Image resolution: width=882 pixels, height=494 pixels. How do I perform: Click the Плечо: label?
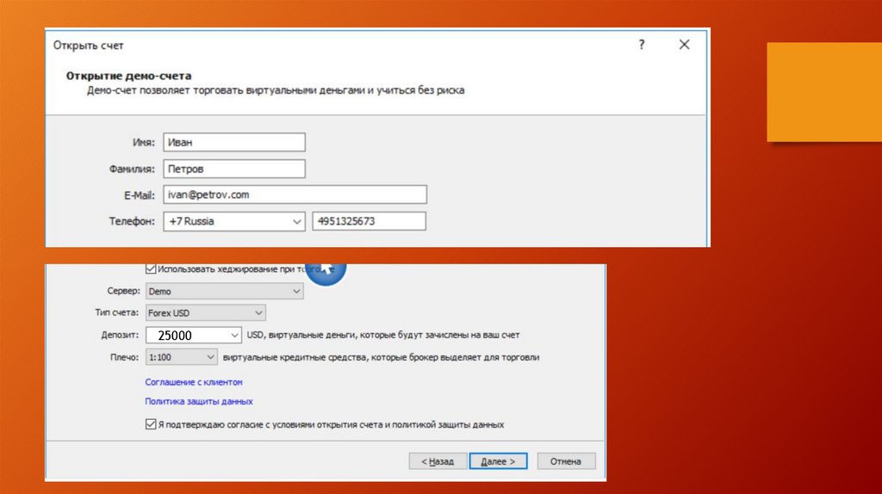point(124,357)
